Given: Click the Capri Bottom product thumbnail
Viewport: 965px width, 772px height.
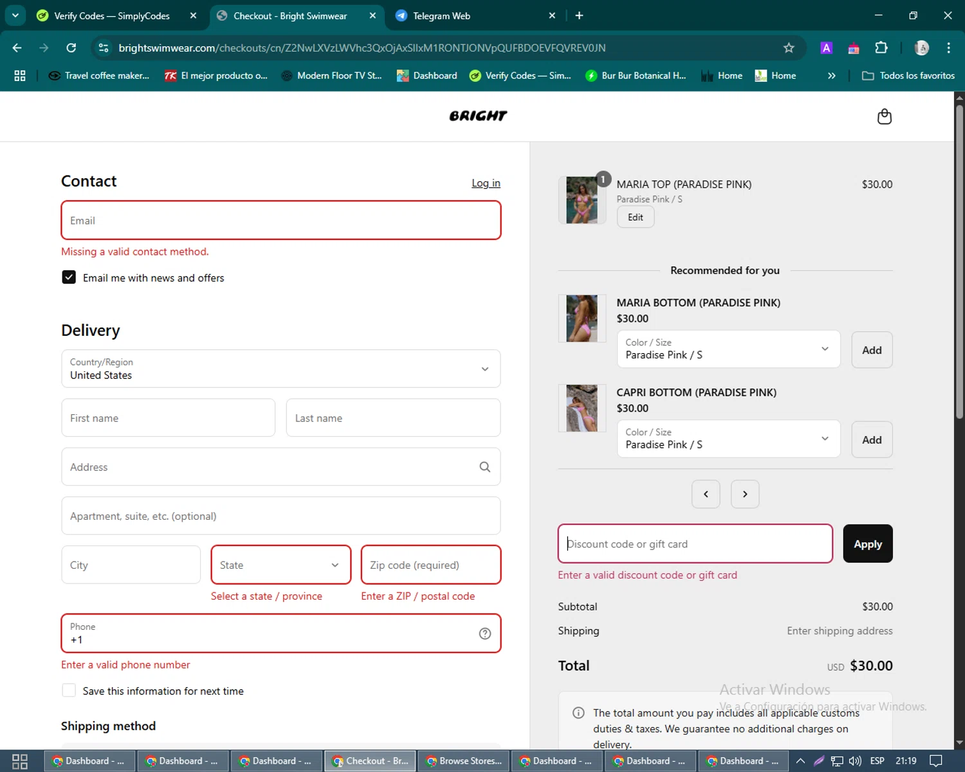Looking at the screenshot, I should tap(582, 408).
